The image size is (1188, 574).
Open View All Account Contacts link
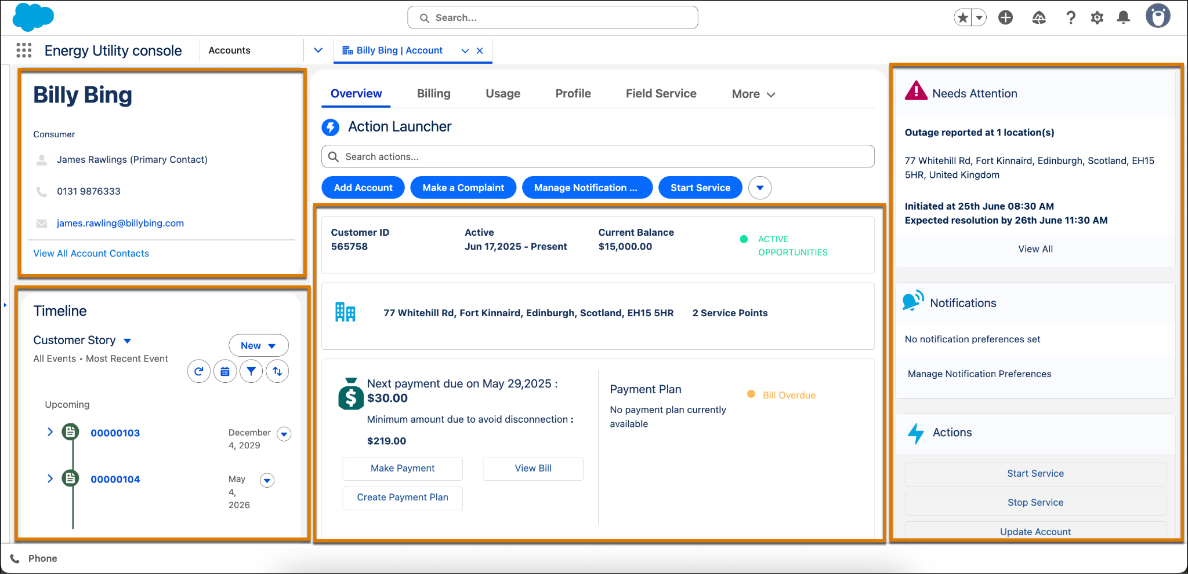tap(91, 253)
